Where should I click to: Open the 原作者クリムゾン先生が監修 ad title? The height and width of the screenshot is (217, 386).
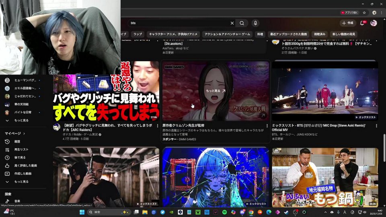[183, 125]
